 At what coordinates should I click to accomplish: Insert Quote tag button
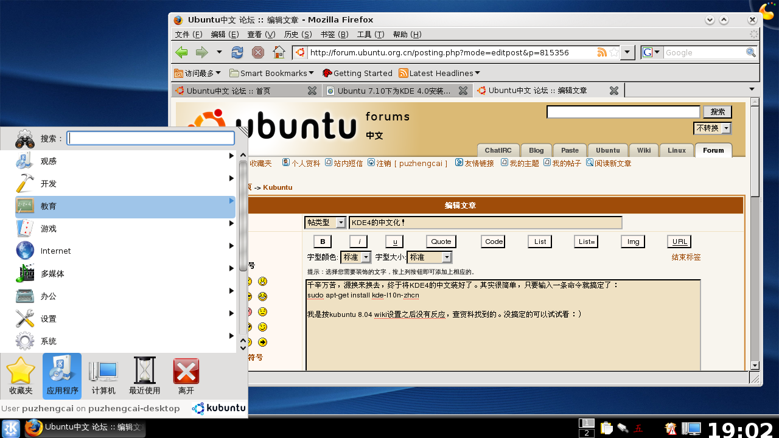tap(441, 242)
